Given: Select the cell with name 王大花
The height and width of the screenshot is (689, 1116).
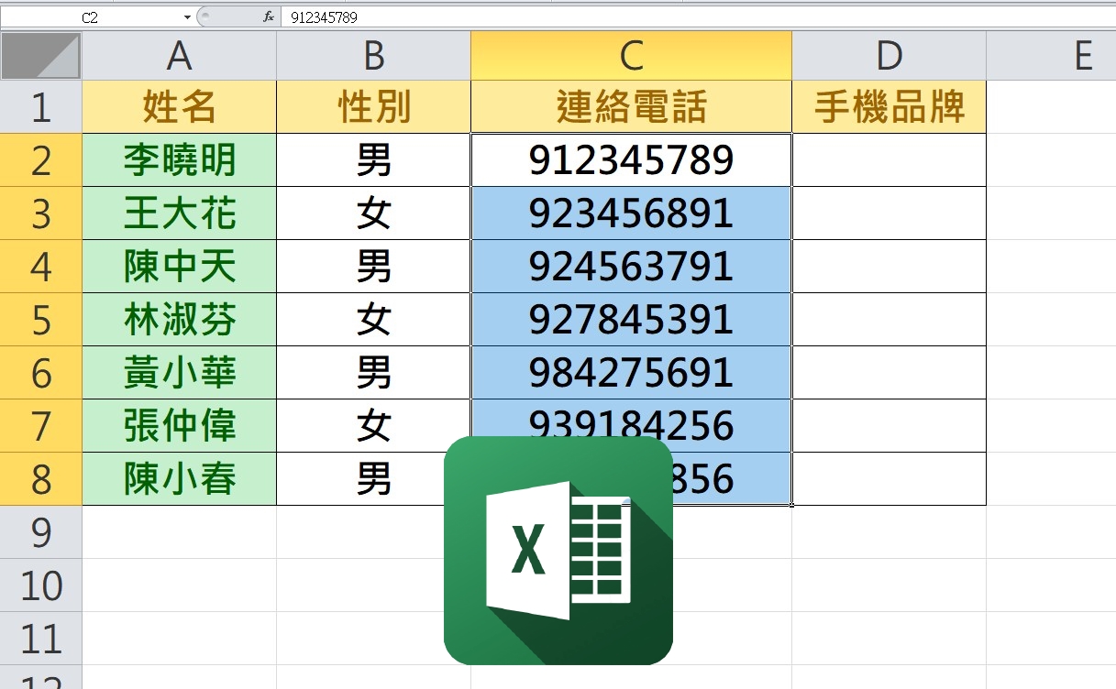Looking at the screenshot, I should (x=180, y=213).
